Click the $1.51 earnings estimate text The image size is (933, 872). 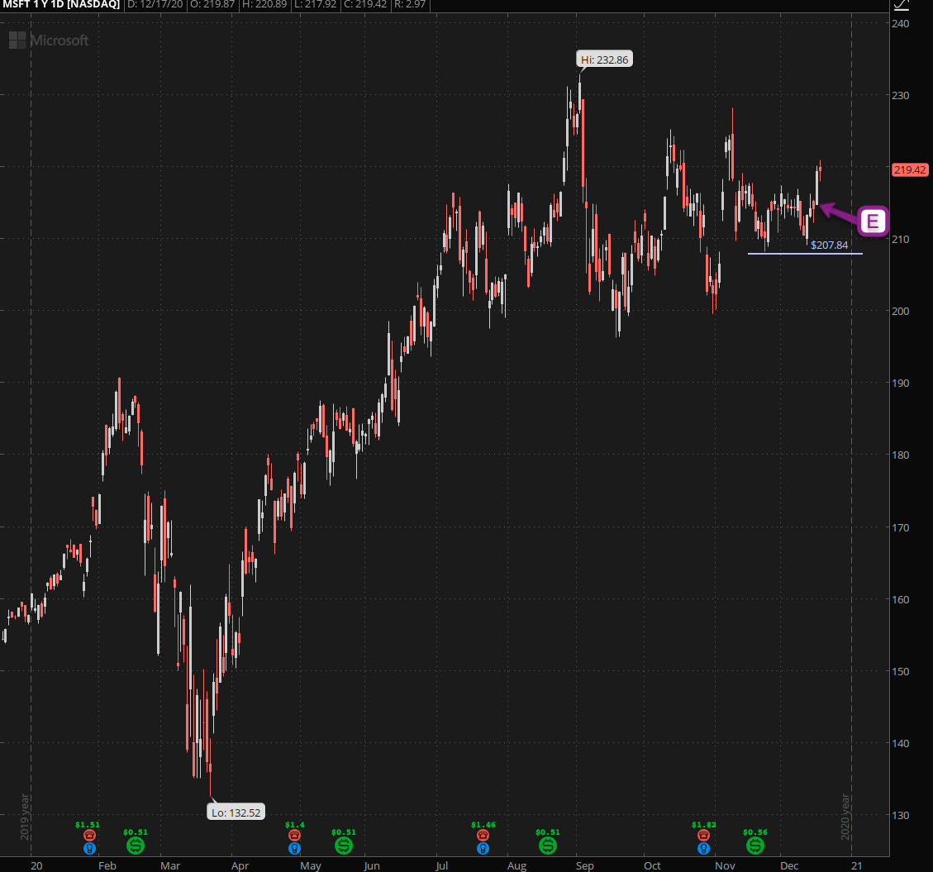88,825
